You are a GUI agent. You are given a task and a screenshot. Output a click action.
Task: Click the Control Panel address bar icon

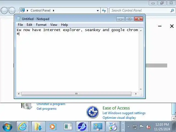click(23, 10)
